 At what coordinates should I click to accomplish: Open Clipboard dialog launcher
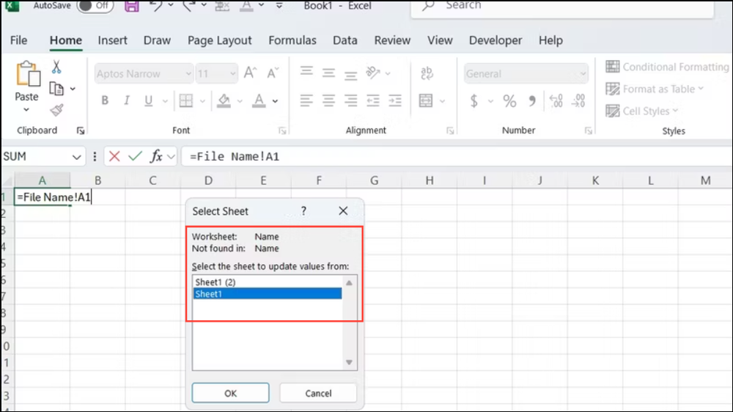pos(81,131)
